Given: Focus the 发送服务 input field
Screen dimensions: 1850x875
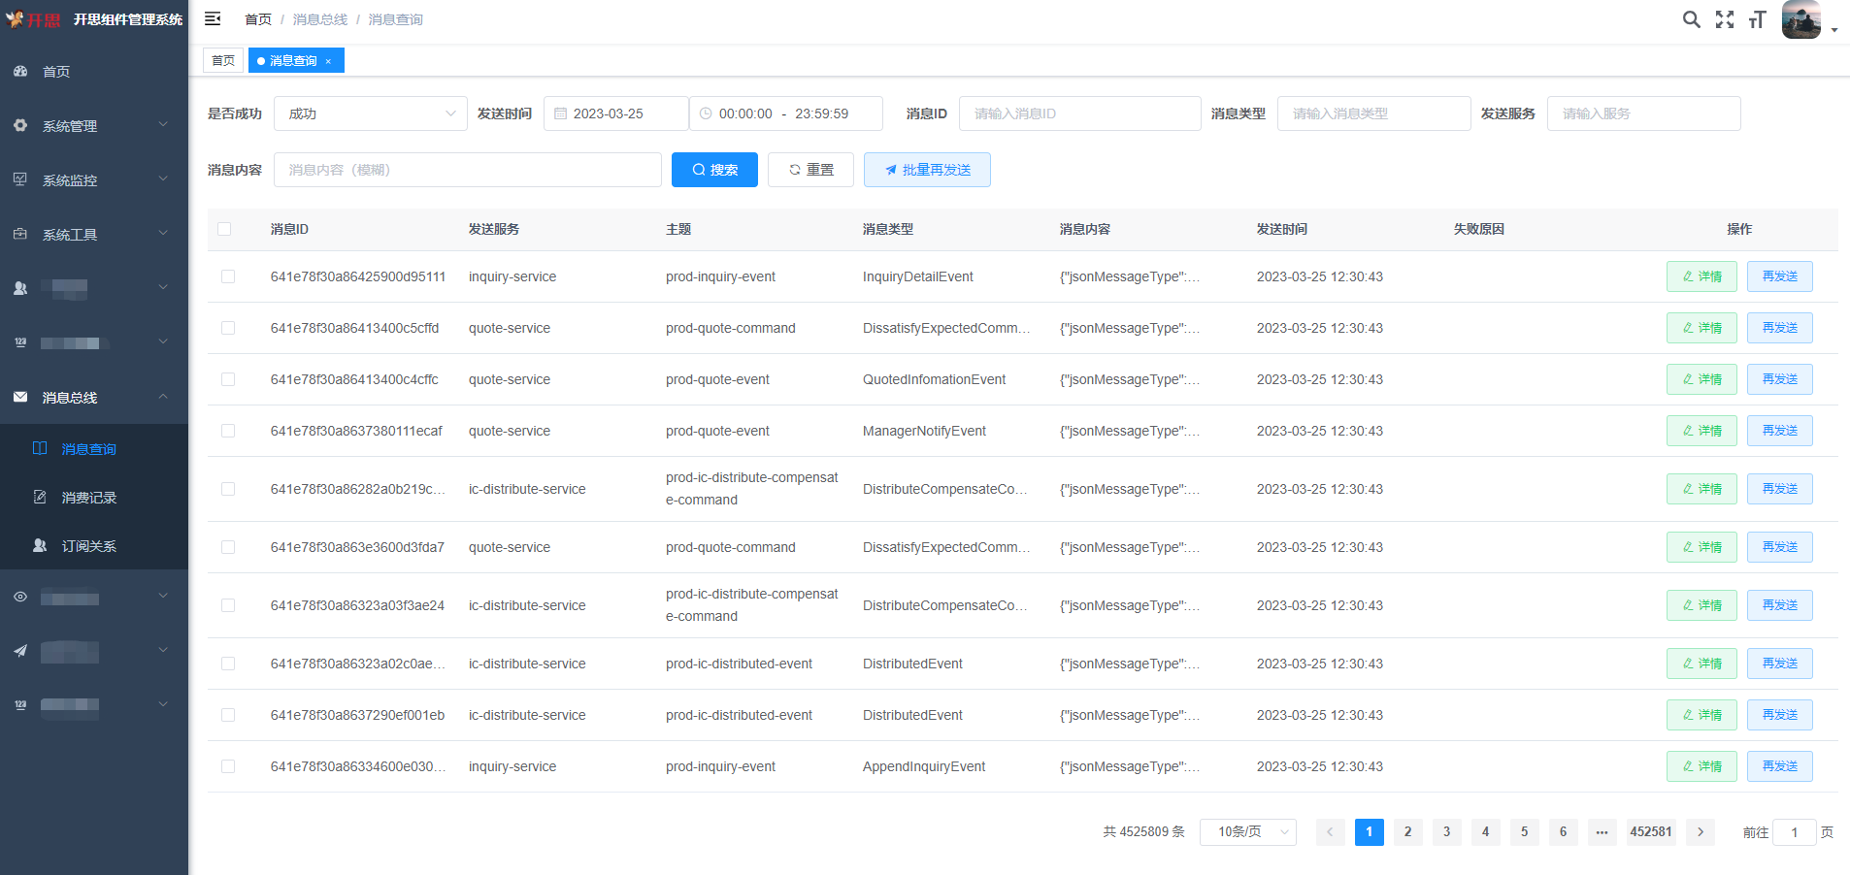Looking at the screenshot, I should pyautogui.click(x=1644, y=113).
